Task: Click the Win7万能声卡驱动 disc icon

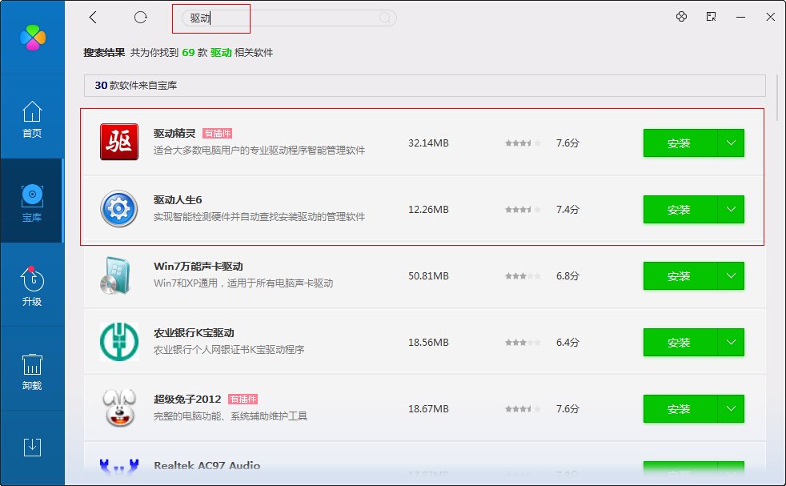Action: (x=118, y=275)
